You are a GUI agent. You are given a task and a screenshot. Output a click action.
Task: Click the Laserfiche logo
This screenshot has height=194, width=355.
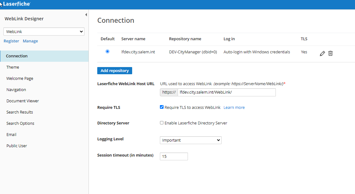point(17,4)
